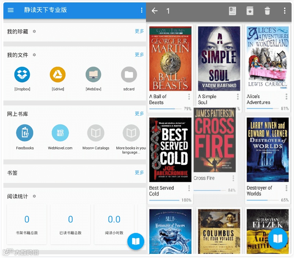Open overflow menu in gray selection toolbar
Image resolution: width=294 pixels, height=258 pixels.
[x=285, y=11]
